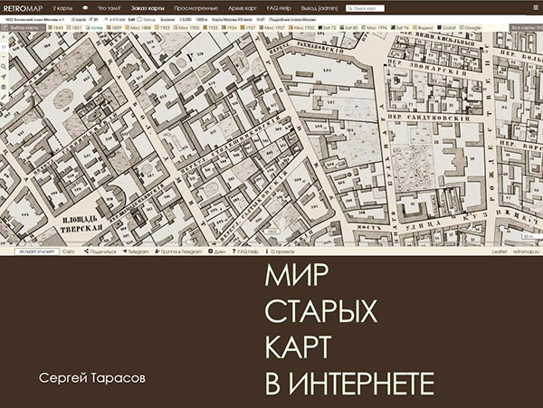Click the 'Поделиться' share link

pyautogui.click(x=100, y=251)
